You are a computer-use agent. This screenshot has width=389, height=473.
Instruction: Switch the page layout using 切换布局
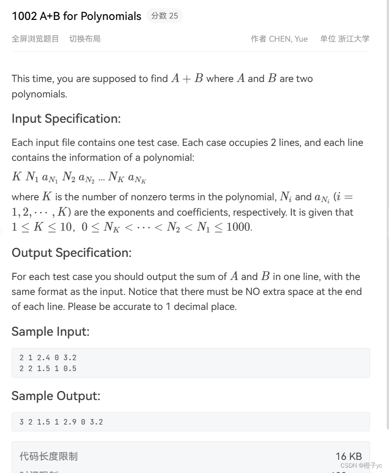(x=85, y=39)
